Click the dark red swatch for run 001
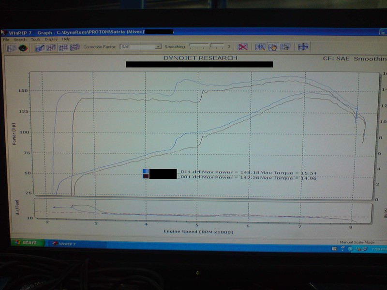Image resolution: width=387 pixels, height=290 pixels. click(x=146, y=177)
